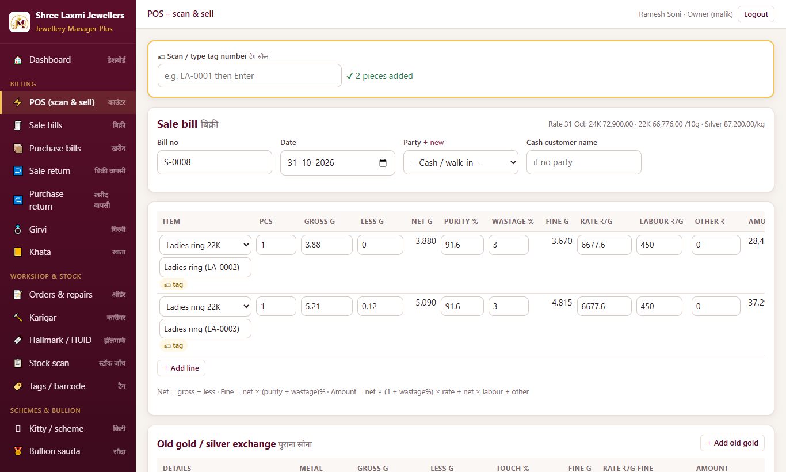Click the Ladies ring (LA-0003) description field
The image size is (786, 472).
click(205, 329)
